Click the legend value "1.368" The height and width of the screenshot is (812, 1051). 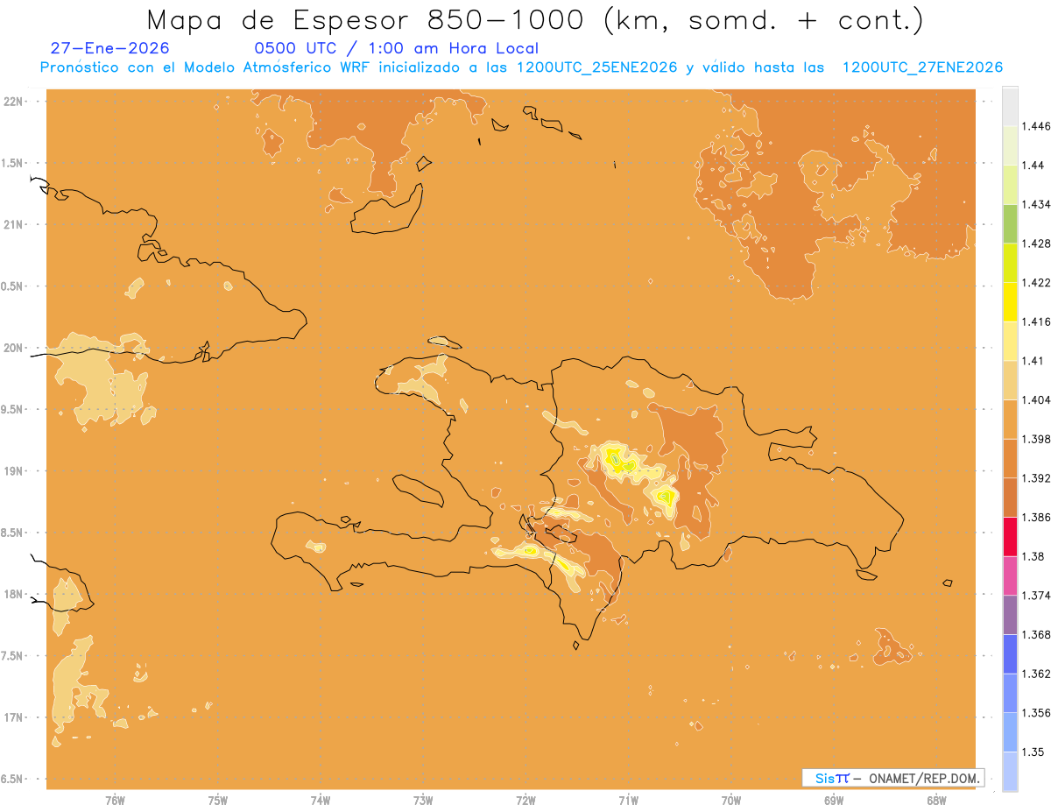tap(1037, 635)
